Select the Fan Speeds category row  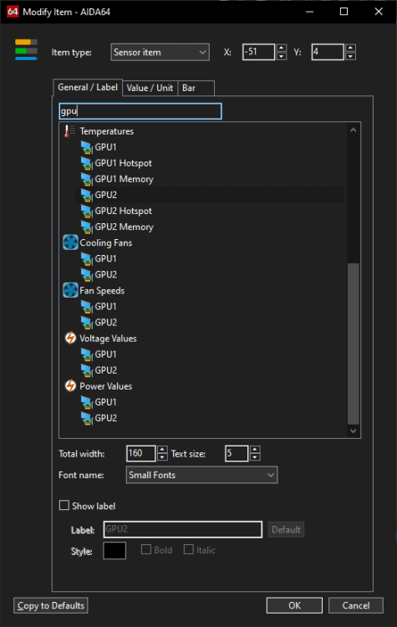102,291
